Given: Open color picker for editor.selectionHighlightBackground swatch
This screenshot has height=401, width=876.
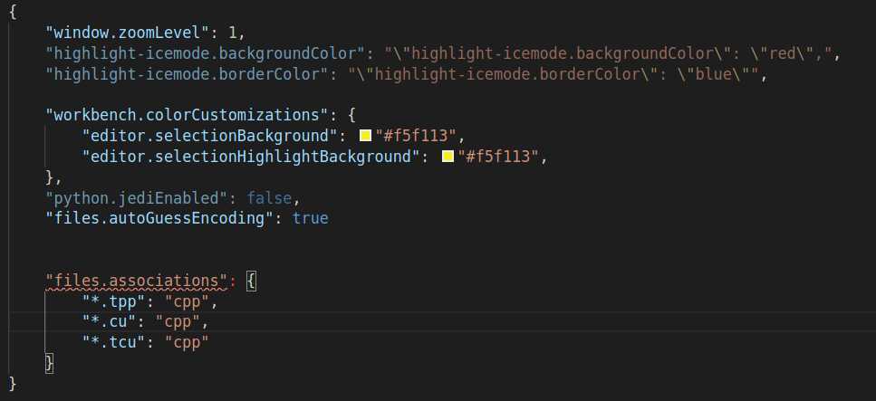Looking at the screenshot, I should [448, 157].
